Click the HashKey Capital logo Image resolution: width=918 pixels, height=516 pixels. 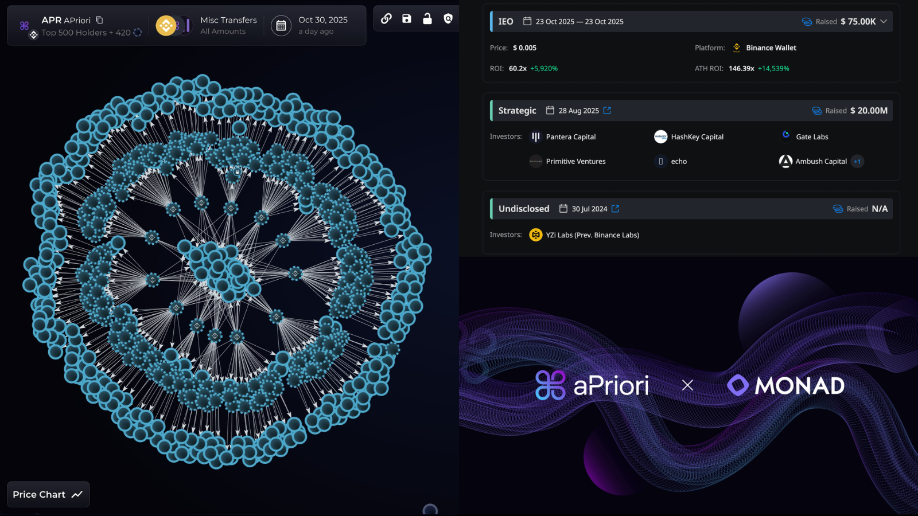click(660, 136)
